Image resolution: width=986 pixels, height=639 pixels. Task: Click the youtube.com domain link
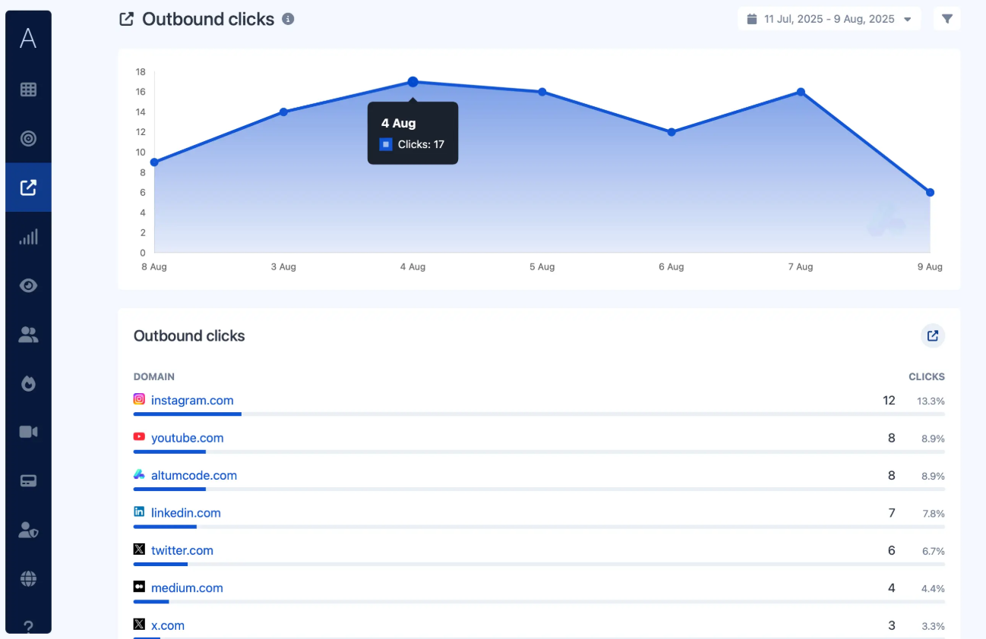(187, 438)
